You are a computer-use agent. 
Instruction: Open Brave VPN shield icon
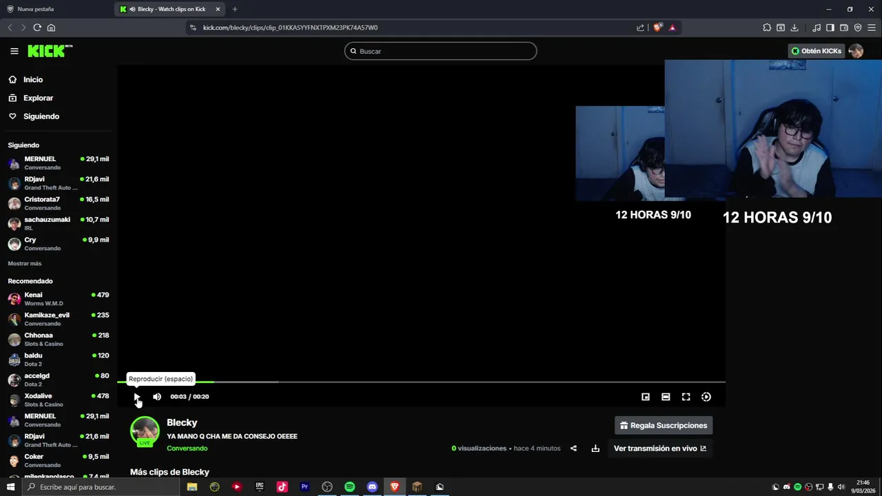858,28
